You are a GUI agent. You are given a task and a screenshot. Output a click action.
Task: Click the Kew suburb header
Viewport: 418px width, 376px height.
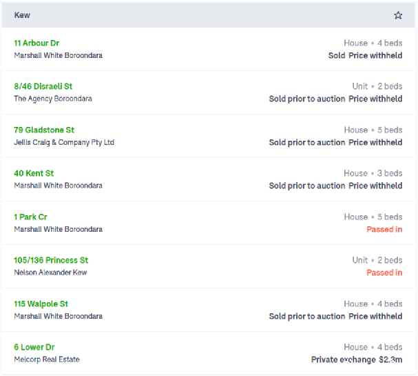(22, 15)
